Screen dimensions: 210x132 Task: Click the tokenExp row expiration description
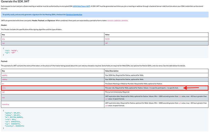point(156,104)
